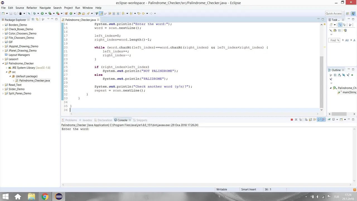The width and height of the screenshot is (357, 201).
Task: Switch to the Snippets tab
Action: (x=140, y=120)
